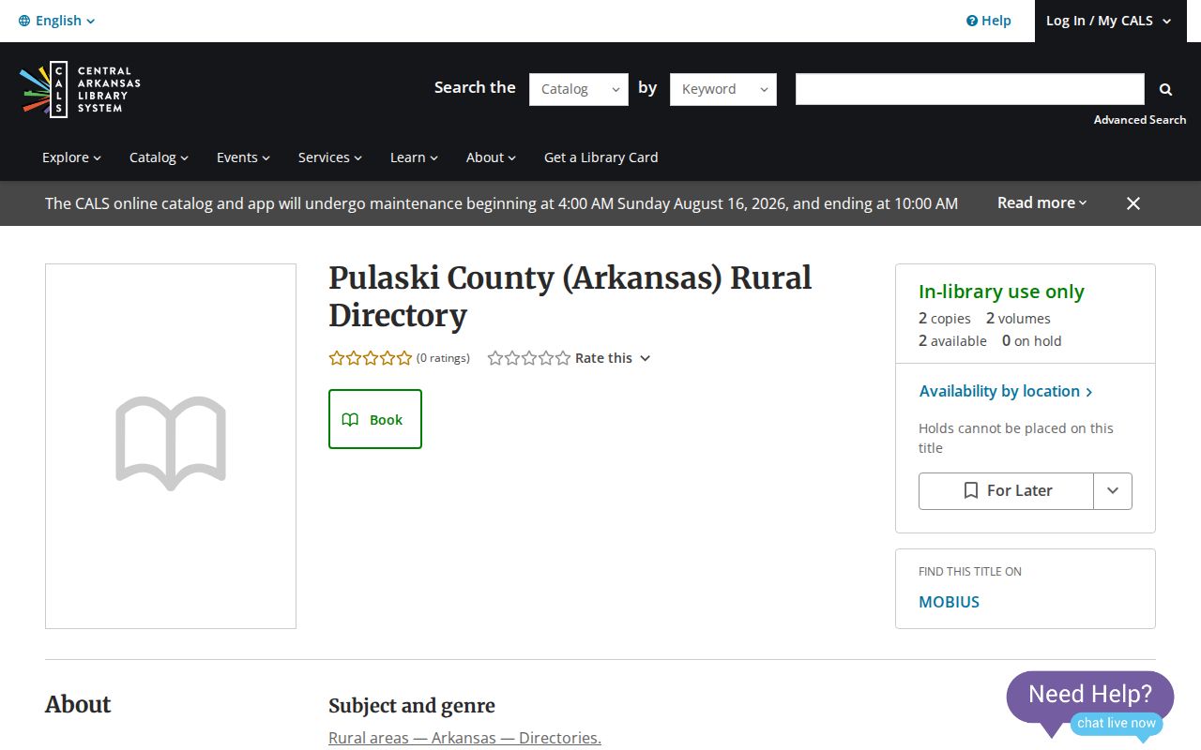Open the CALS library logo homepage
Image resolution: width=1201 pixels, height=750 pixels.
tap(81, 89)
